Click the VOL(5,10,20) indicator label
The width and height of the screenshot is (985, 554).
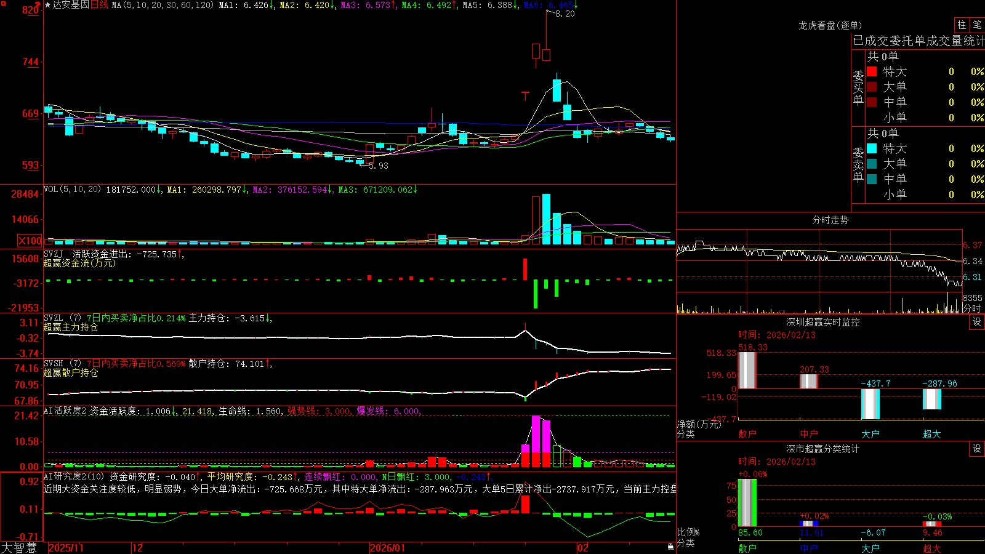(72, 190)
